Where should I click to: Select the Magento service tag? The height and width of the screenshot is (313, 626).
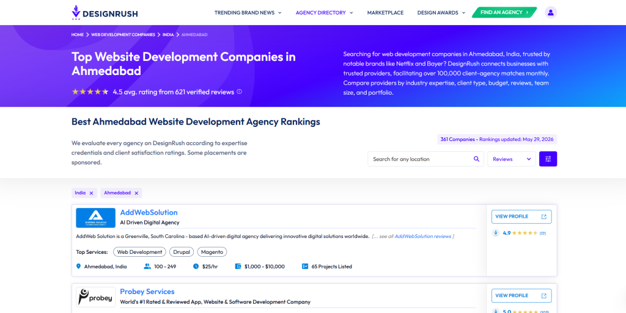(x=212, y=252)
